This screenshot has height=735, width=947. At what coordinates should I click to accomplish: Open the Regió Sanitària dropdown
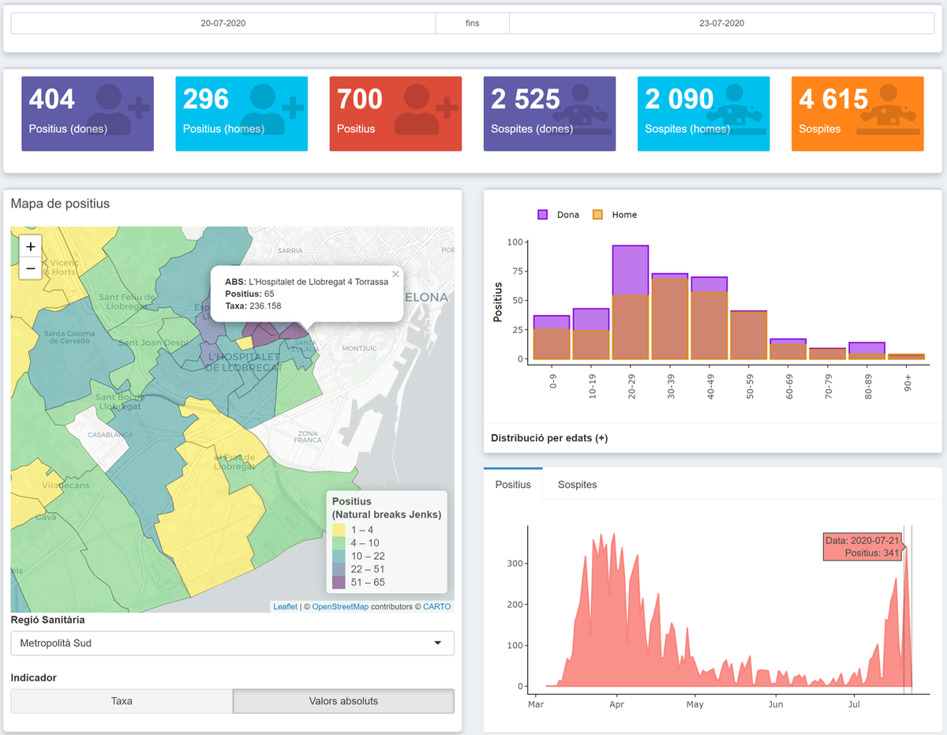click(x=233, y=643)
